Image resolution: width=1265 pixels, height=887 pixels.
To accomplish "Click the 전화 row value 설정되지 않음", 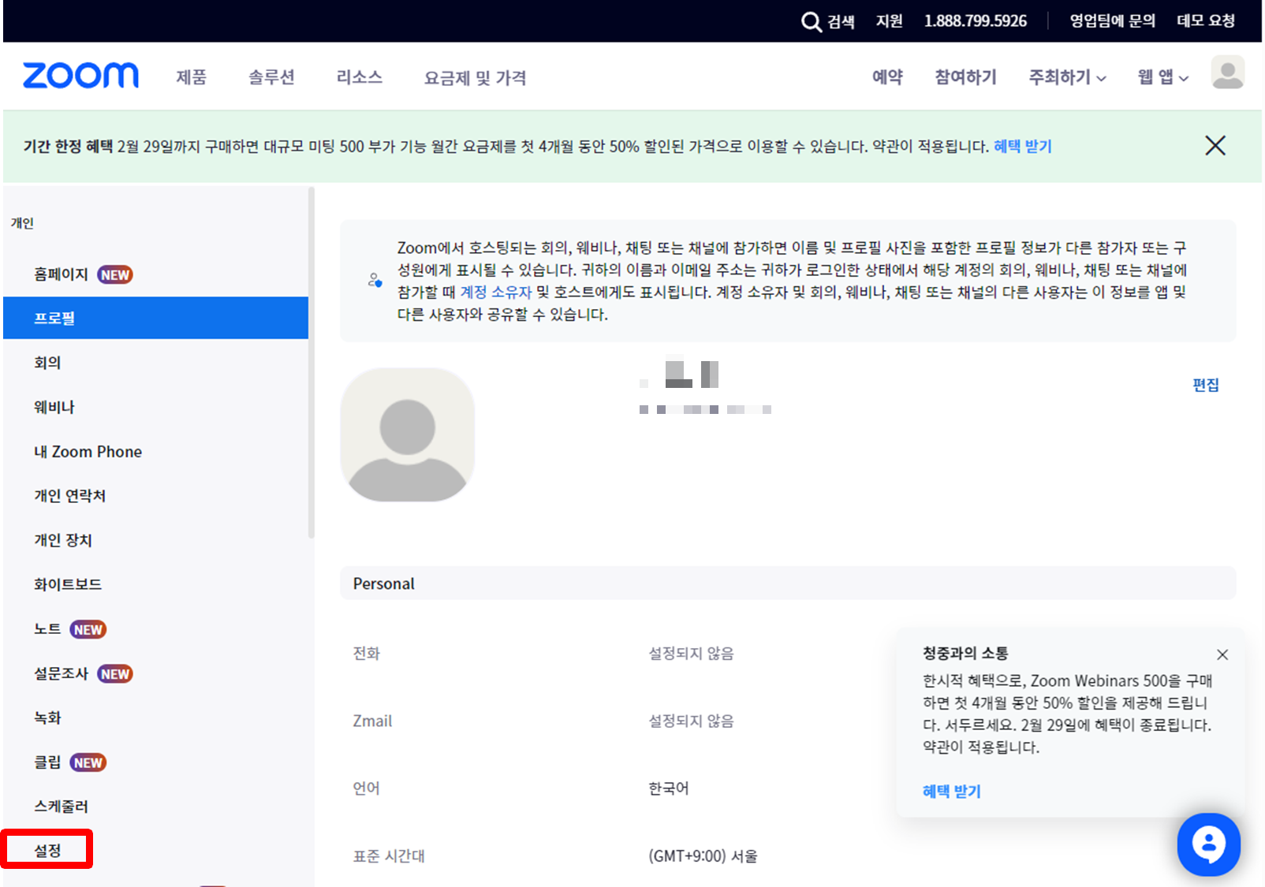I will pos(692,654).
